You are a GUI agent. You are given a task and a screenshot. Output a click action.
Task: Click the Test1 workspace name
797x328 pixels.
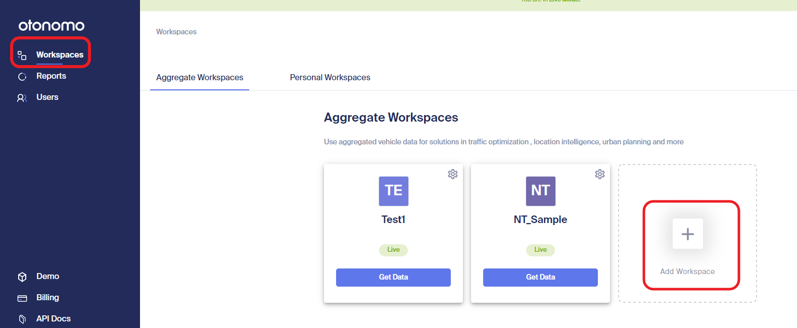point(393,220)
